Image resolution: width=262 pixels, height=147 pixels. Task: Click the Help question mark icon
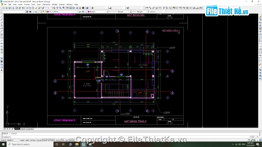[87, 8]
